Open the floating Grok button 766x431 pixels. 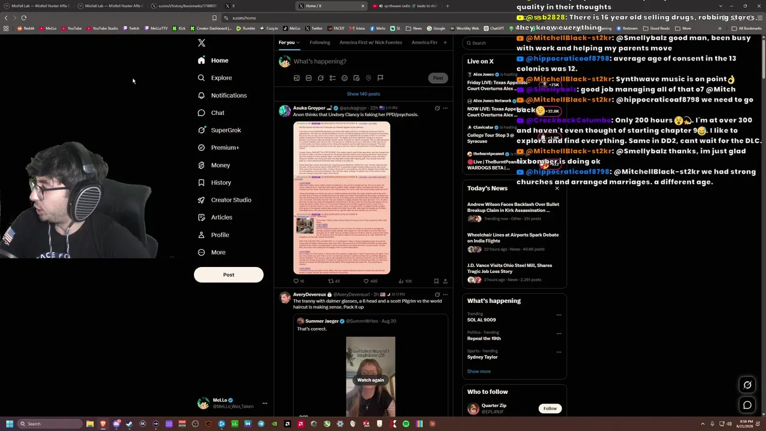pos(747,385)
